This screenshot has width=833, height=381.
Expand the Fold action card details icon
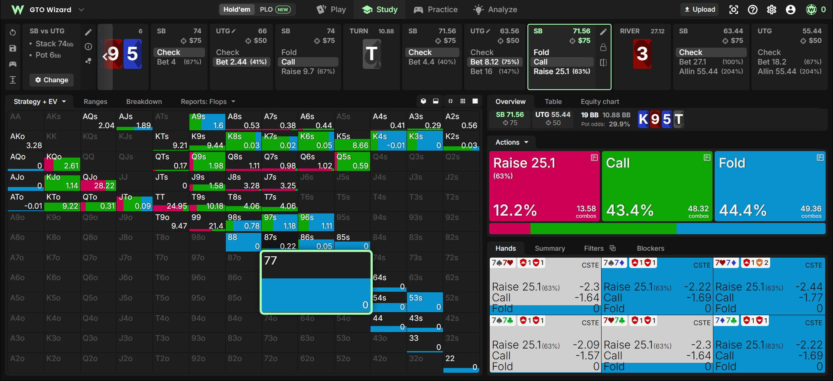(x=820, y=158)
